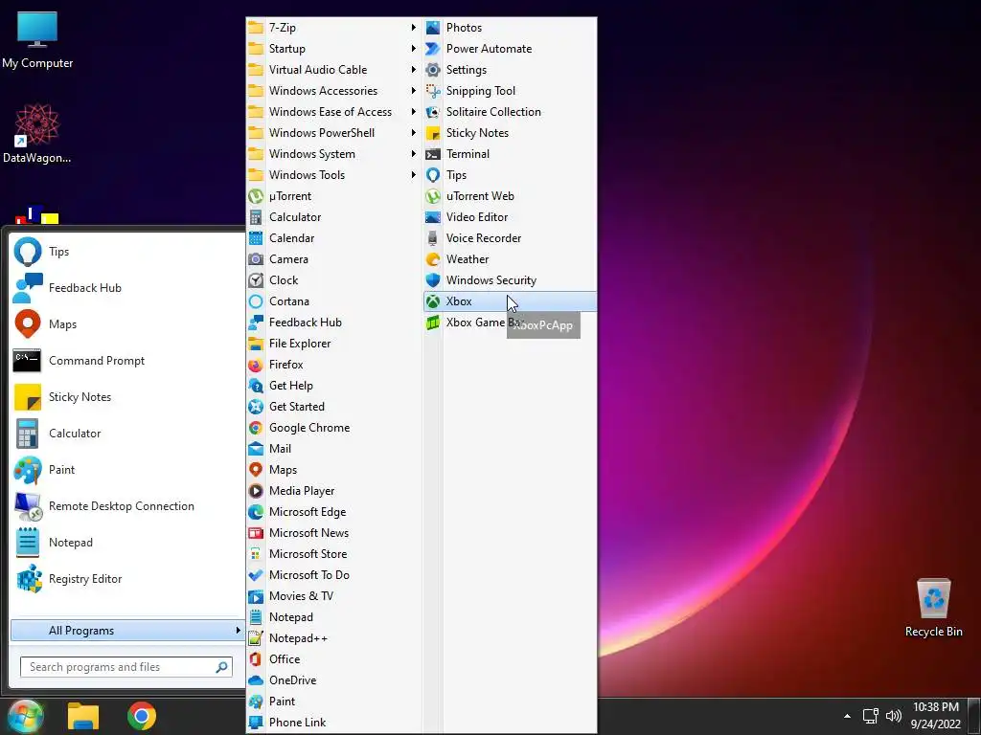
Task: Expand Windows PowerShell folder
Action: (x=333, y=133)
